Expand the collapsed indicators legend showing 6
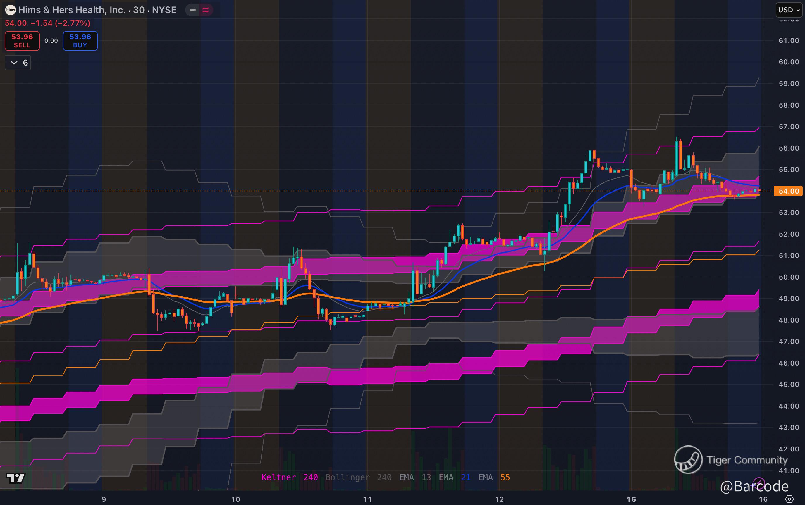 [18, 63]
